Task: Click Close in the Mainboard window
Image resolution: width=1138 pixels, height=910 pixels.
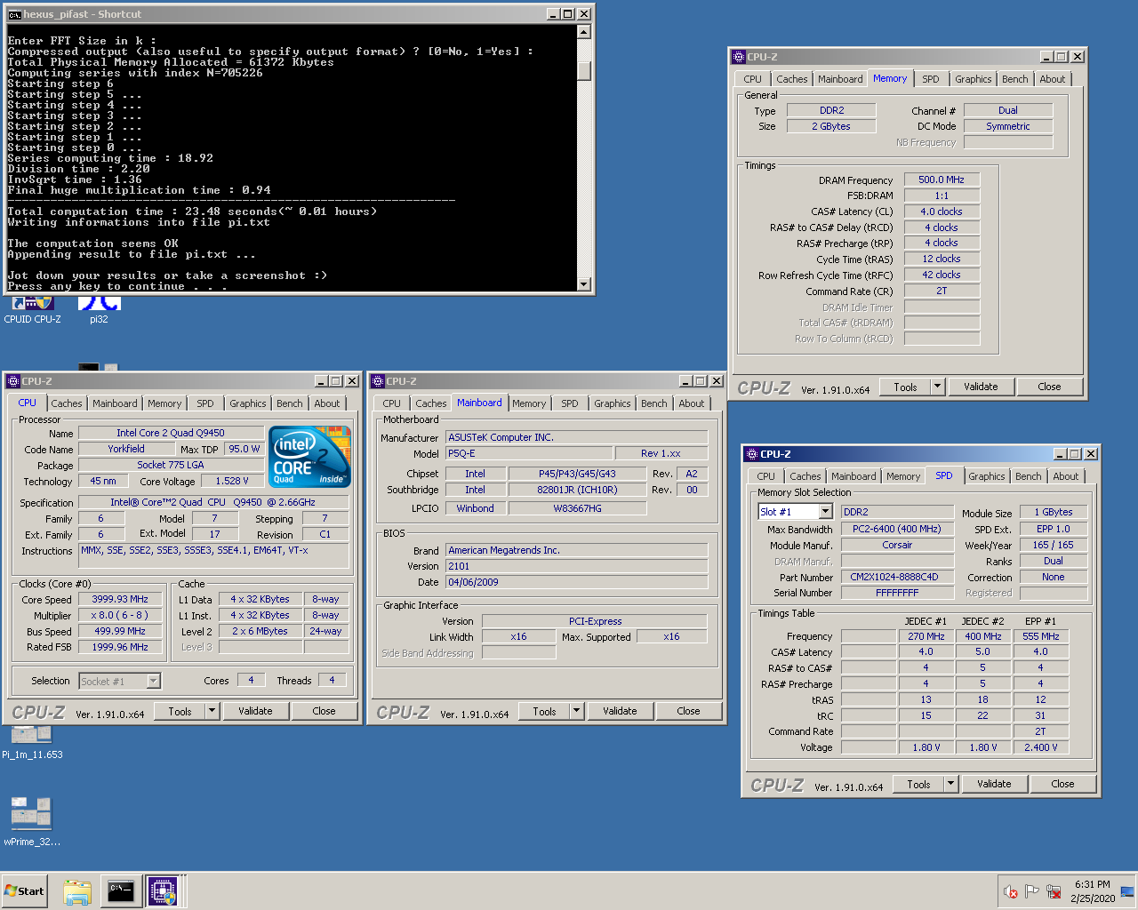Action: click(689, 711)
